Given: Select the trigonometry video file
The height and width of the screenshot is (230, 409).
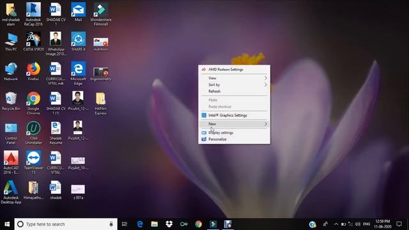Looking at the screenshot, I should [x=101, y=74].
